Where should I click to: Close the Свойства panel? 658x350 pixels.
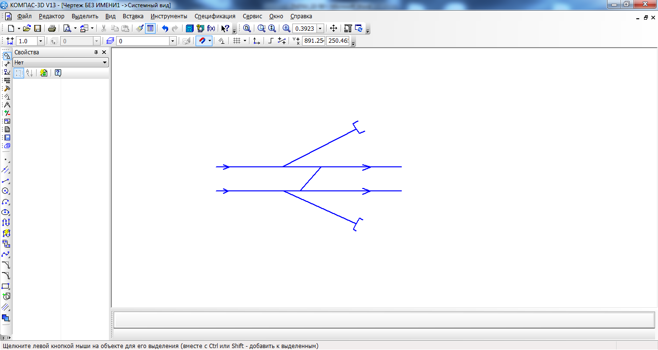coord(104,52)
